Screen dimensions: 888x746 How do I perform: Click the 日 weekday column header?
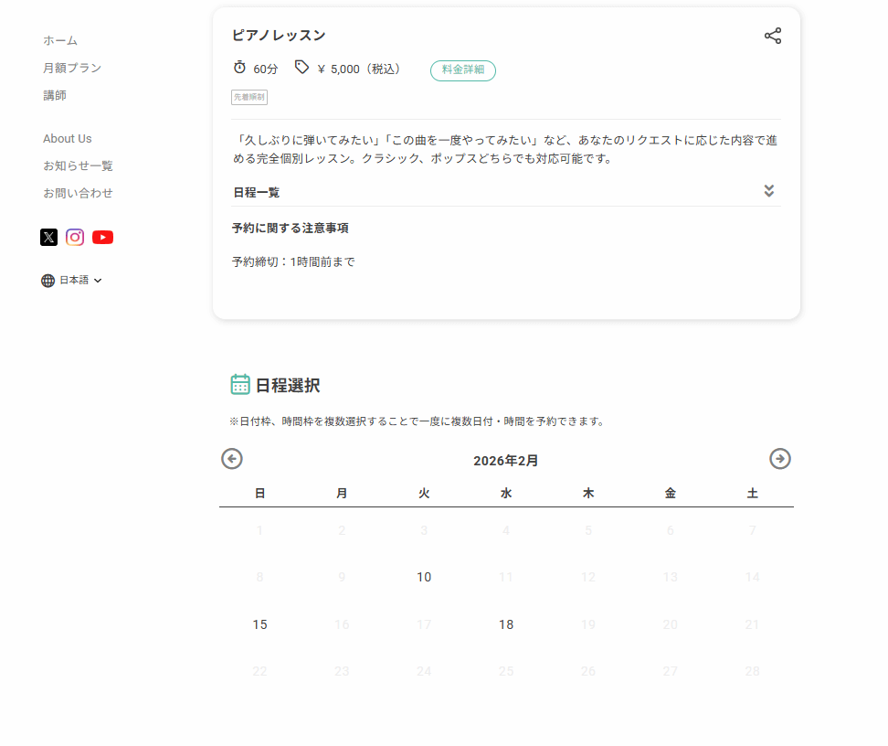pos(260,493)
